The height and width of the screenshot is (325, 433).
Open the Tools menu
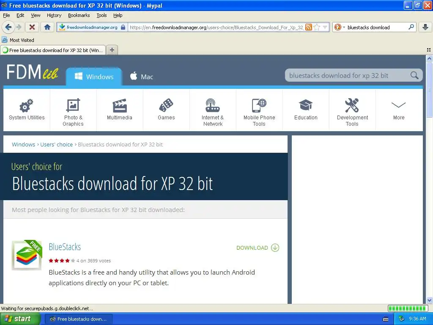pyautogui.click(x=101, y=15)
